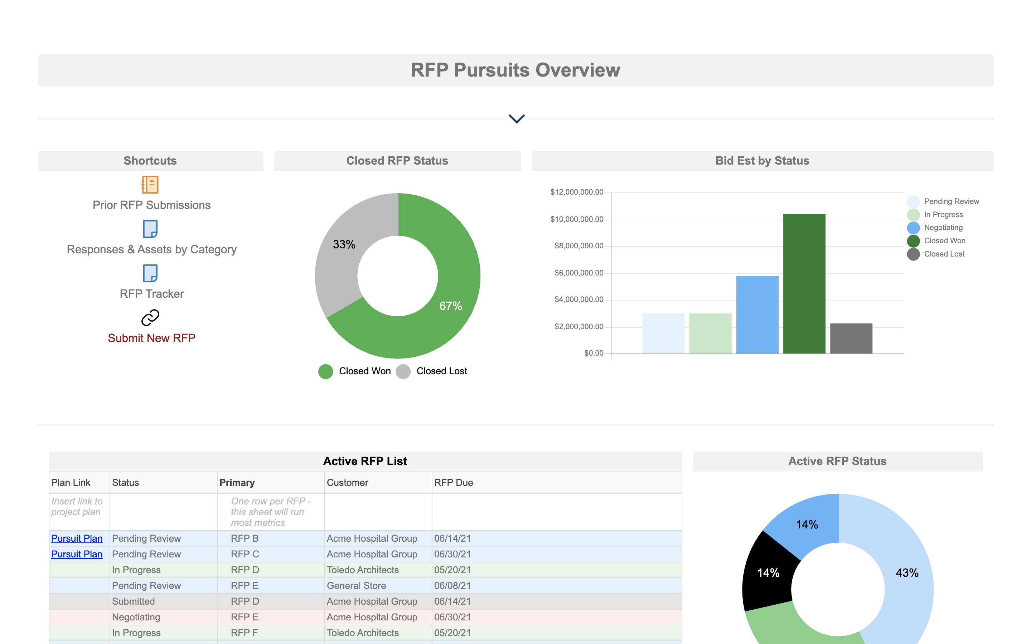
Task: Select the dark green Closed Won bar
Action: (x=804, y=284)
